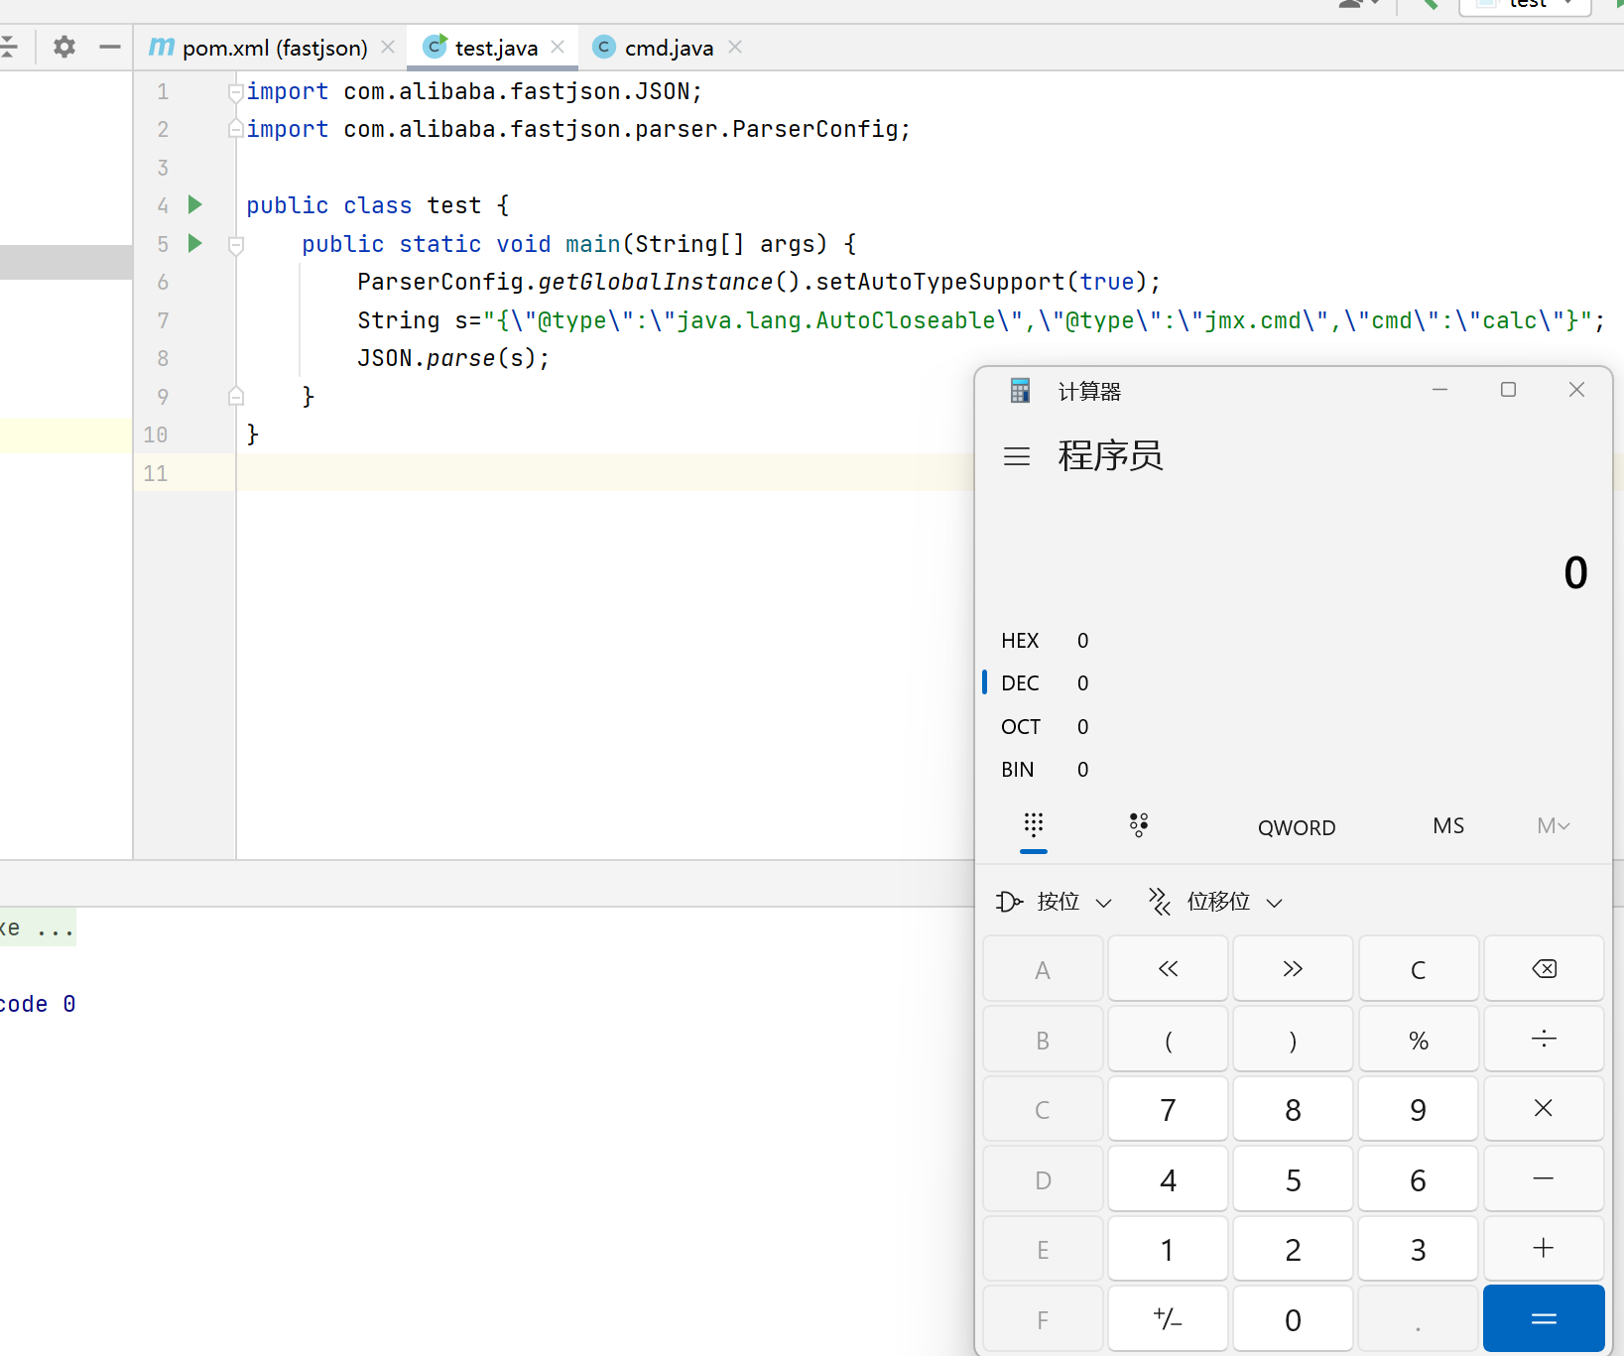Viewport: 1624px width, 1356px height.
Task: Clear the calculator with the C key
Action: 1419,969
